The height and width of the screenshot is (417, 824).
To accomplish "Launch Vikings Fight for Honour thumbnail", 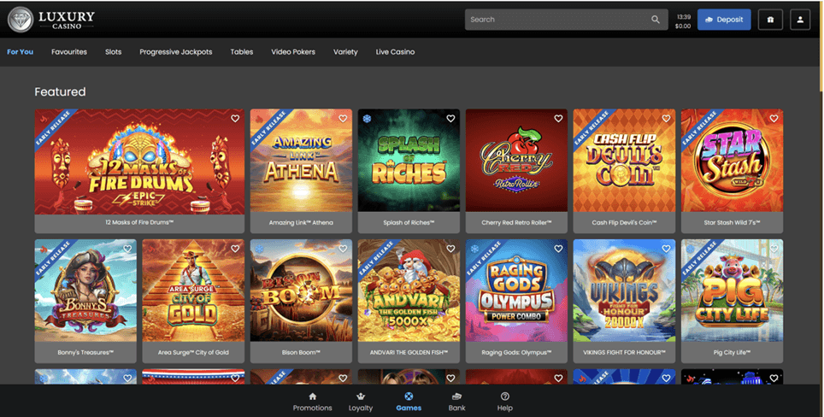I will click(x=624, y=291).
